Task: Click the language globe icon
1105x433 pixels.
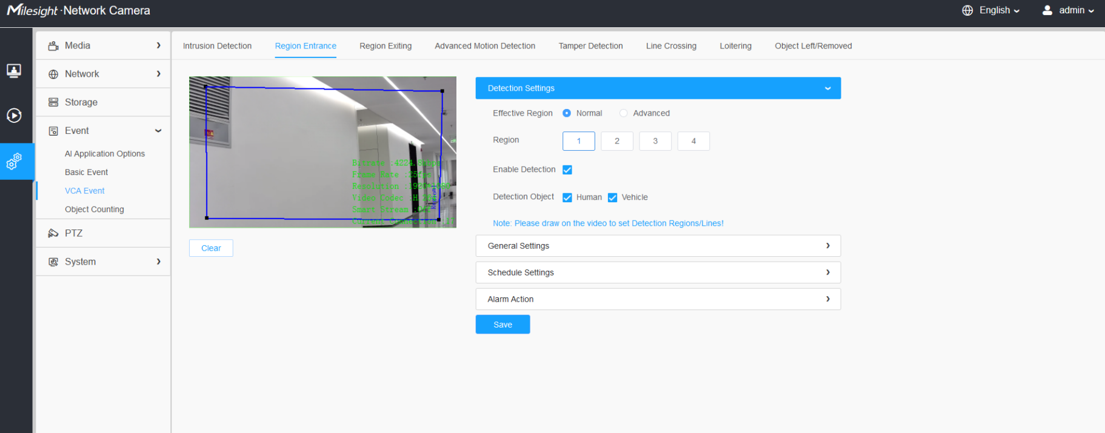Action: (x=967, y=10)
